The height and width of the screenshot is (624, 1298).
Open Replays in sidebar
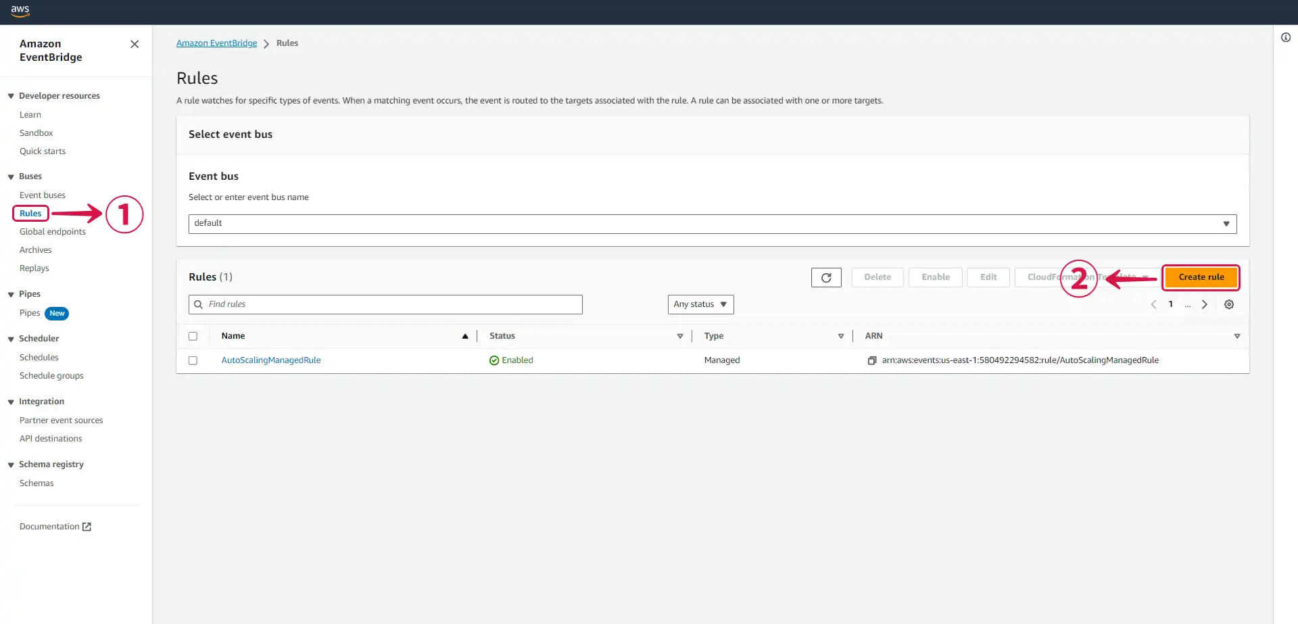pyautogui.click(x=34, y=268)
